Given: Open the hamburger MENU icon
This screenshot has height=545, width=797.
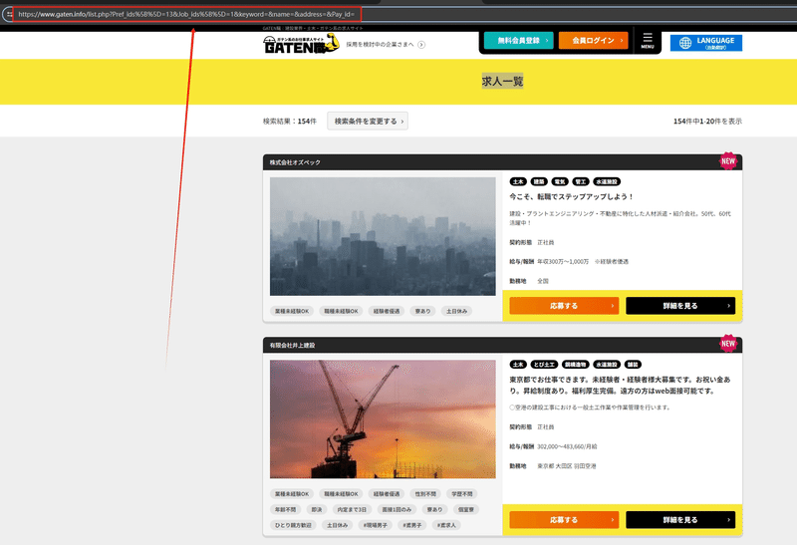Looking at the screenshot, I should pos(647,40).
